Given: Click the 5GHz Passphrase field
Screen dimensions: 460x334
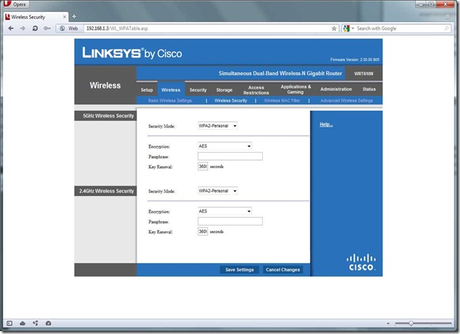Looking at the screenshot, I should [230, 156].
